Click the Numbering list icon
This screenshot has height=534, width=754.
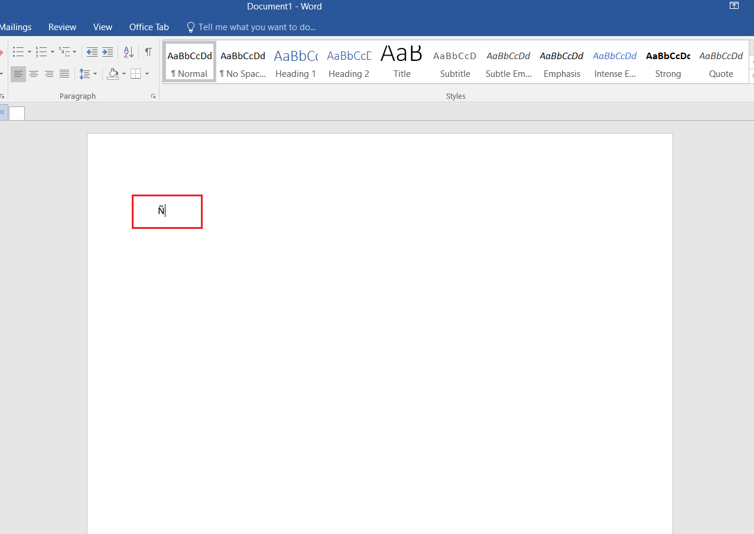pyautogui.click(x=41, y=52)
